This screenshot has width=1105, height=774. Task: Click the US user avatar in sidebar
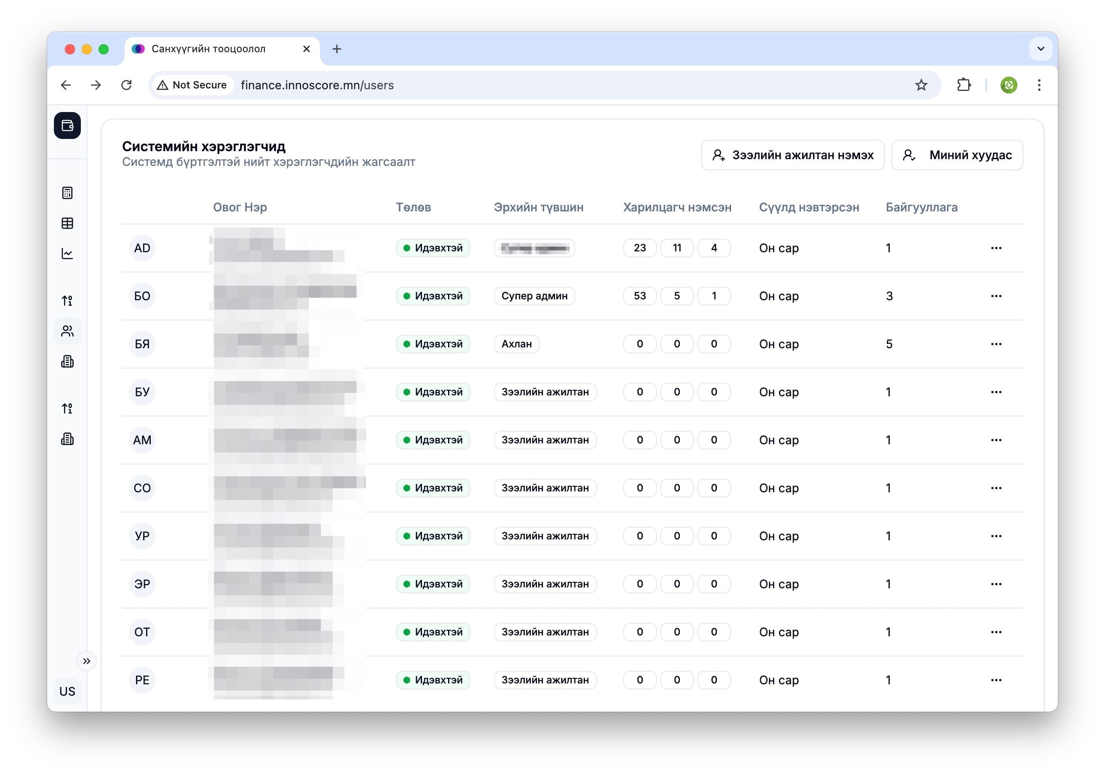click(67, 691)
